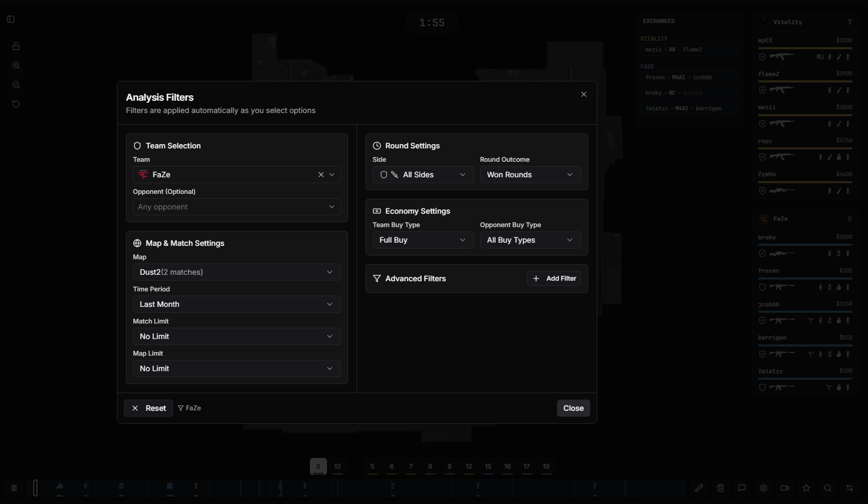Open settings via the gear icon
This screenshot has height=504, width=868.
coord(763,488)
